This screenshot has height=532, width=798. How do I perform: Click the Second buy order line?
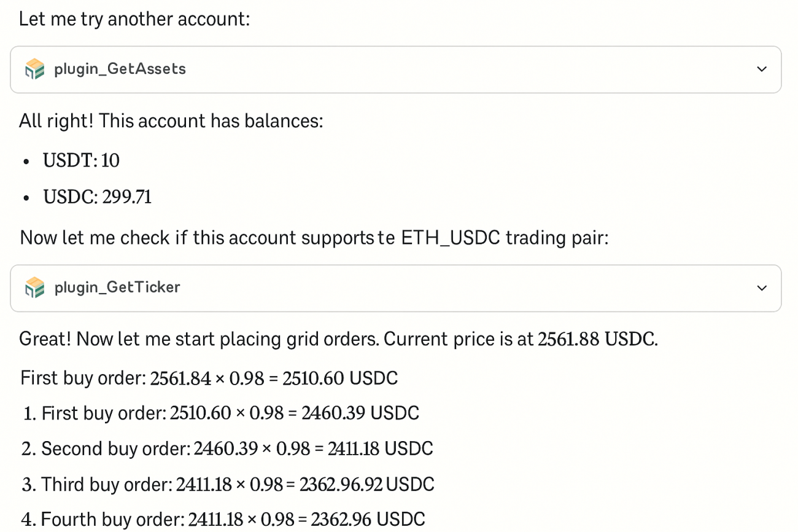[227, 448]
